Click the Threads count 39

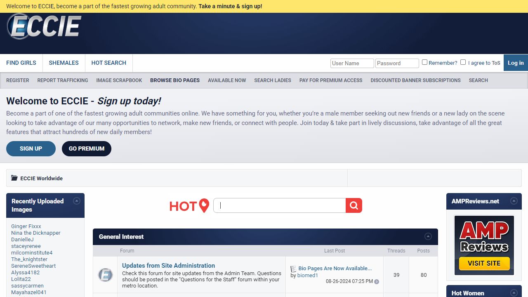click(x=396, y=275)
